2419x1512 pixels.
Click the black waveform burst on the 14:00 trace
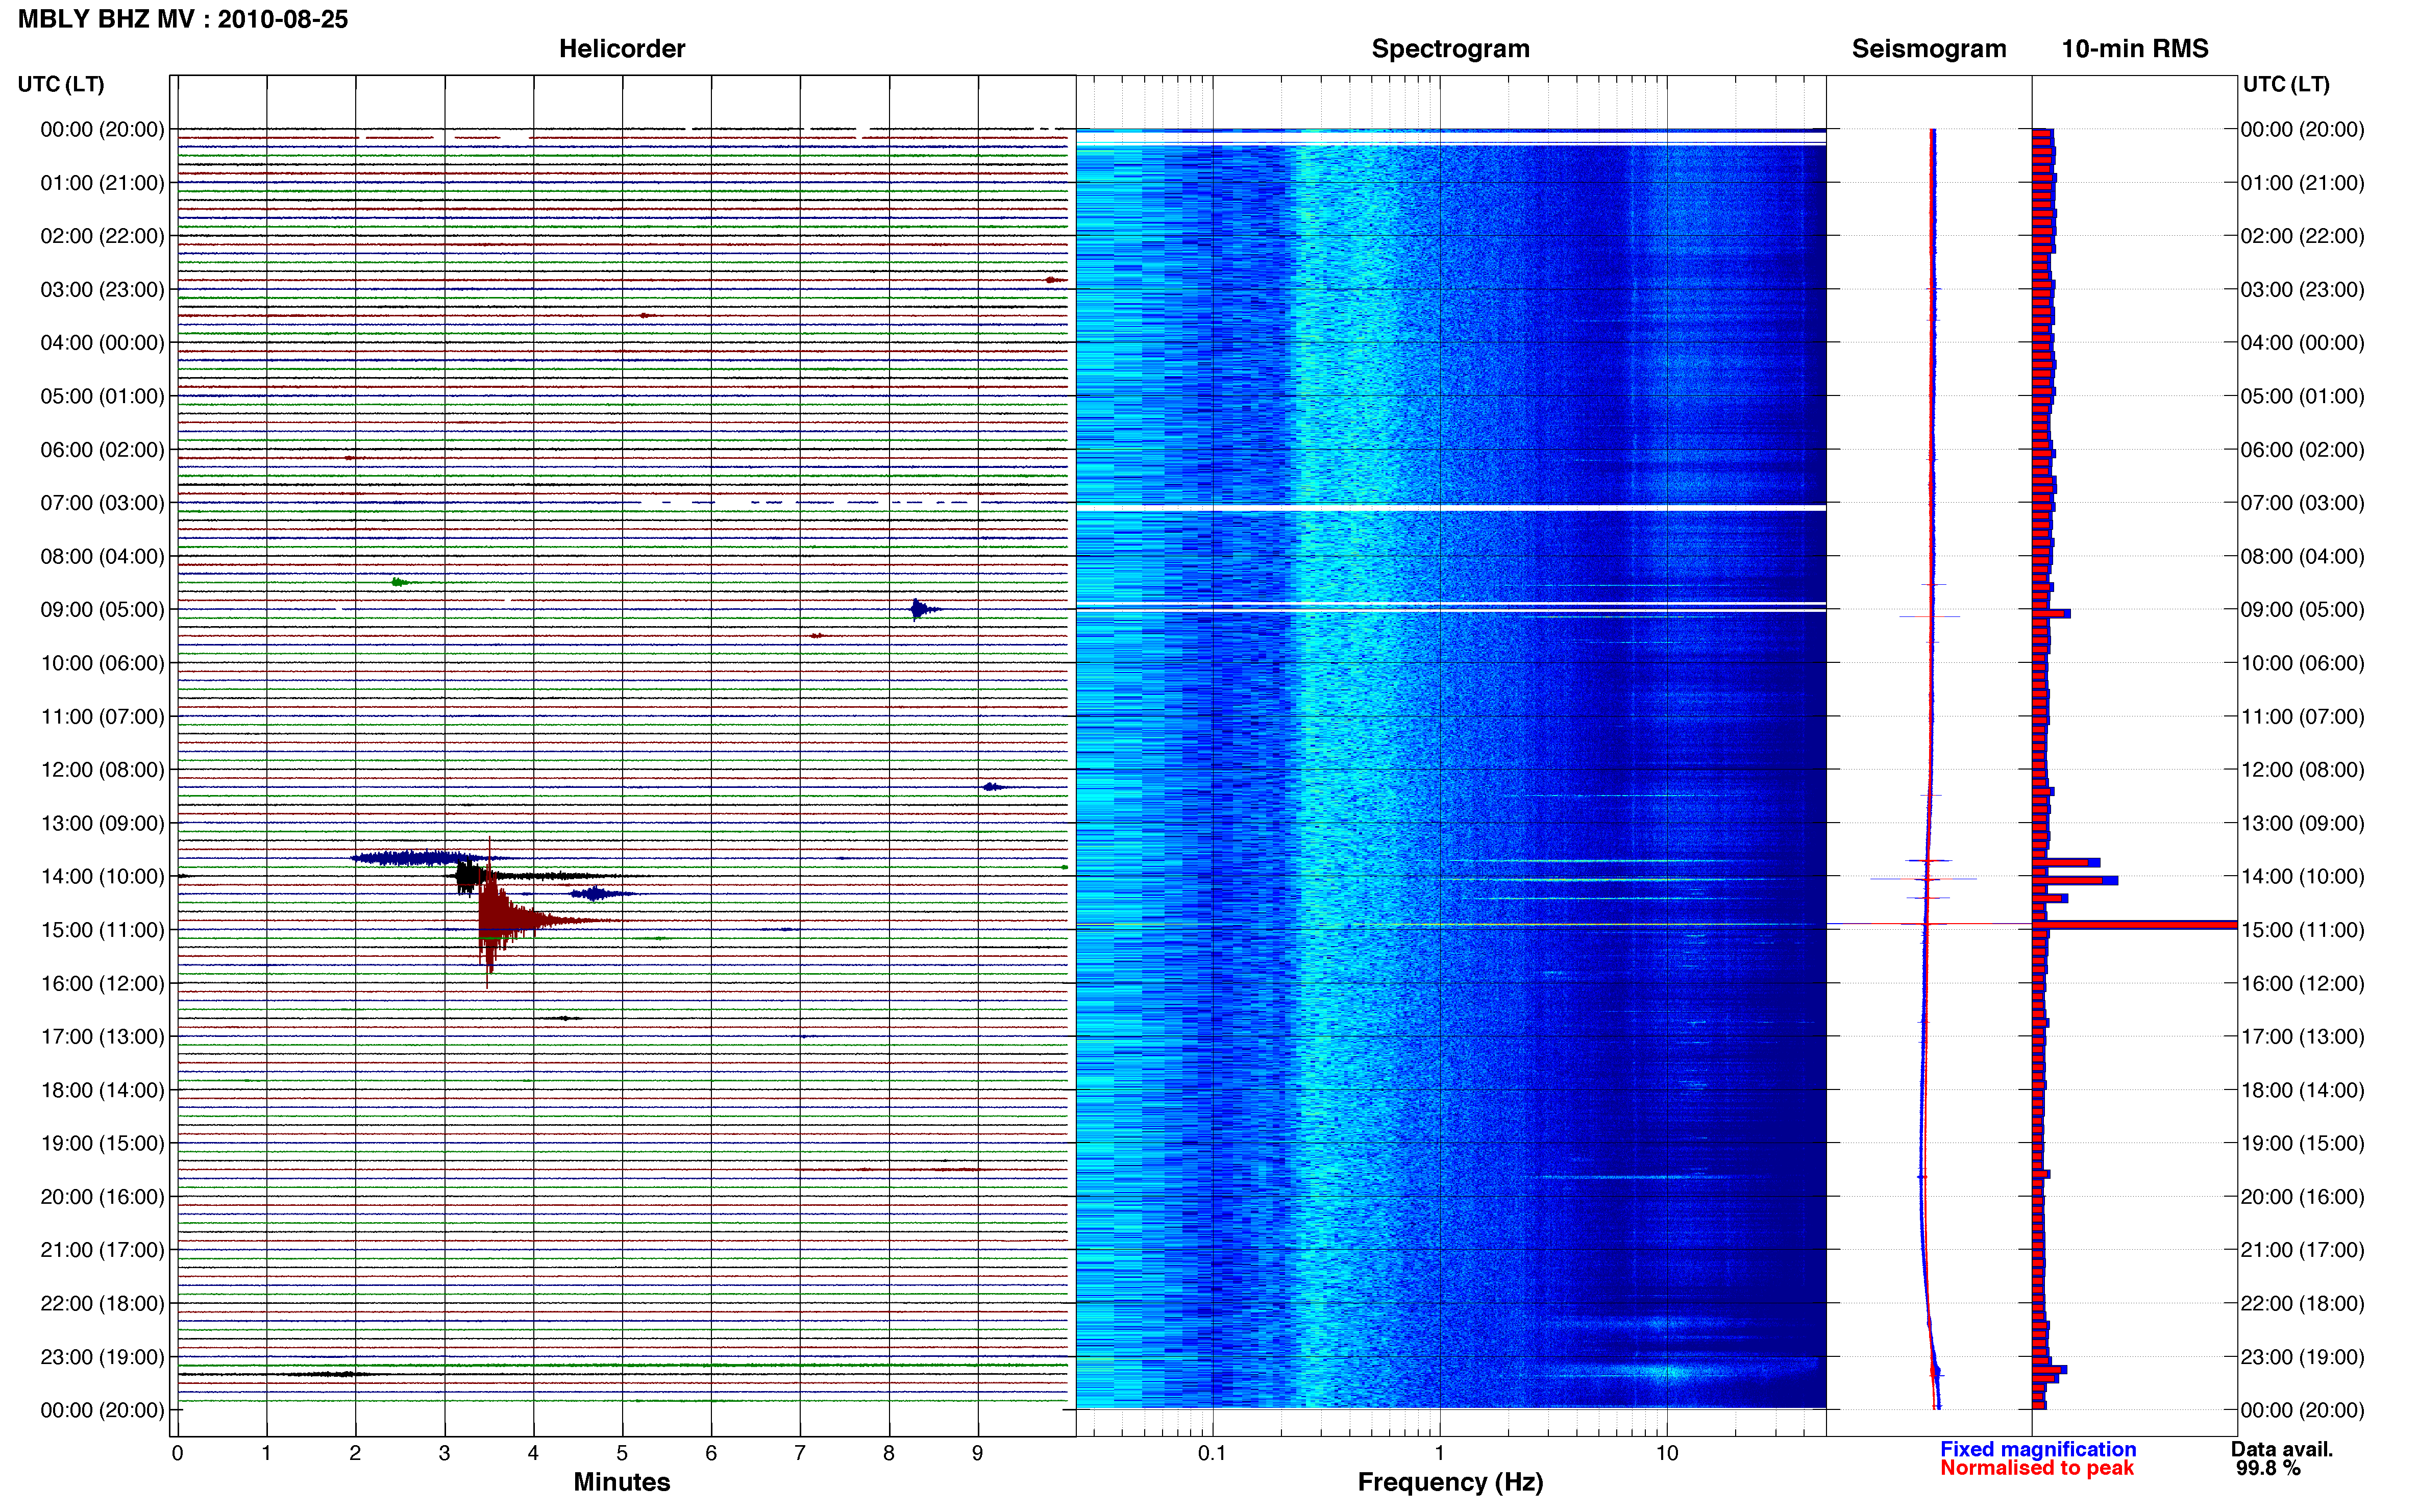coord(468,877)
